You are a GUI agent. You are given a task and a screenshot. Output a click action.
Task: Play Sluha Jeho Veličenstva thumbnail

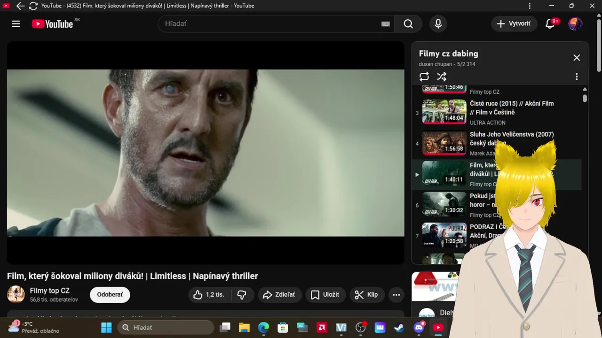pos(444,143)
